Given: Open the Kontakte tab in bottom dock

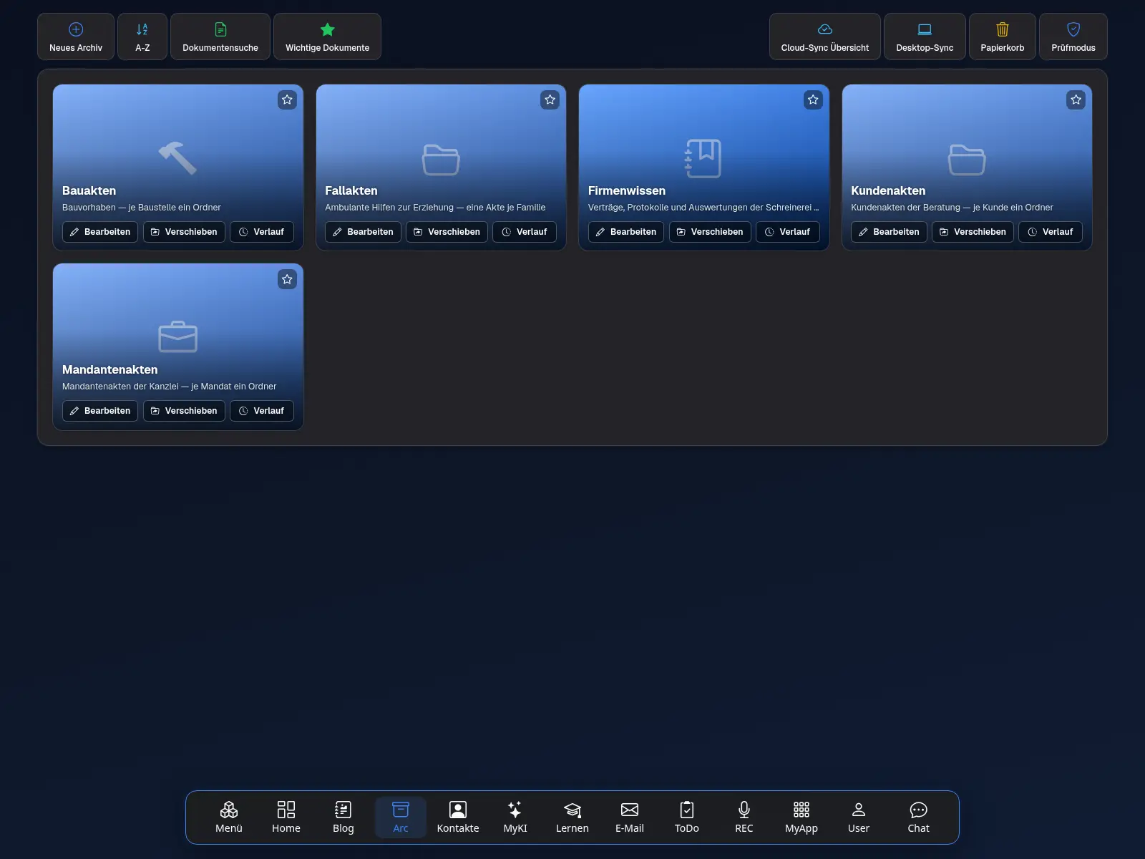Looking at the screenshot, I should 458,817.
